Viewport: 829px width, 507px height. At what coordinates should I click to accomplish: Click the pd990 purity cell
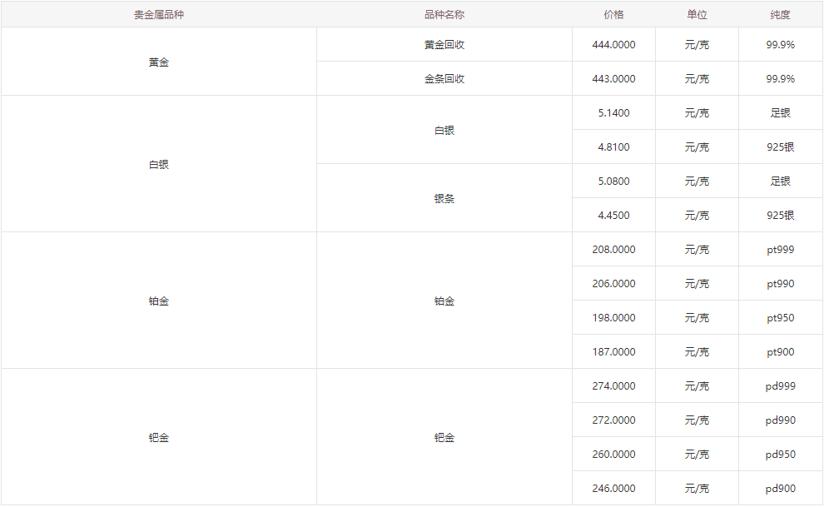pos(780,420)
